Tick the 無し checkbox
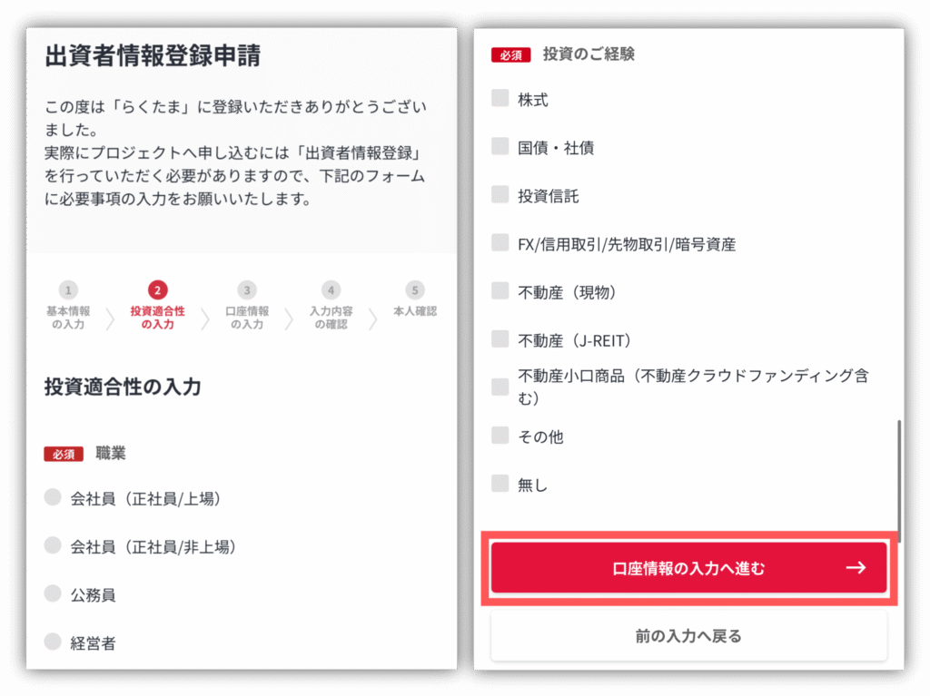 coord(500,483)
